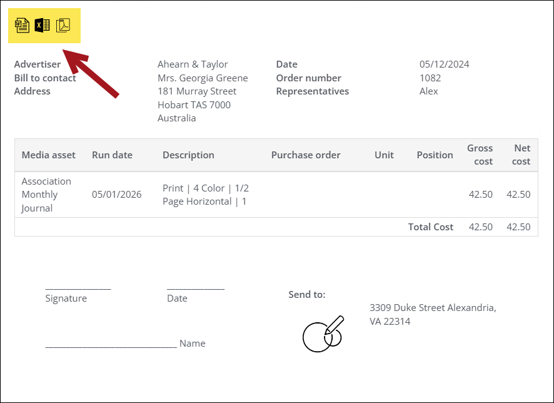The height and width of the screenshot is (403, 554).
Task: Export the order to Word
Action: (x=23, y=26)
